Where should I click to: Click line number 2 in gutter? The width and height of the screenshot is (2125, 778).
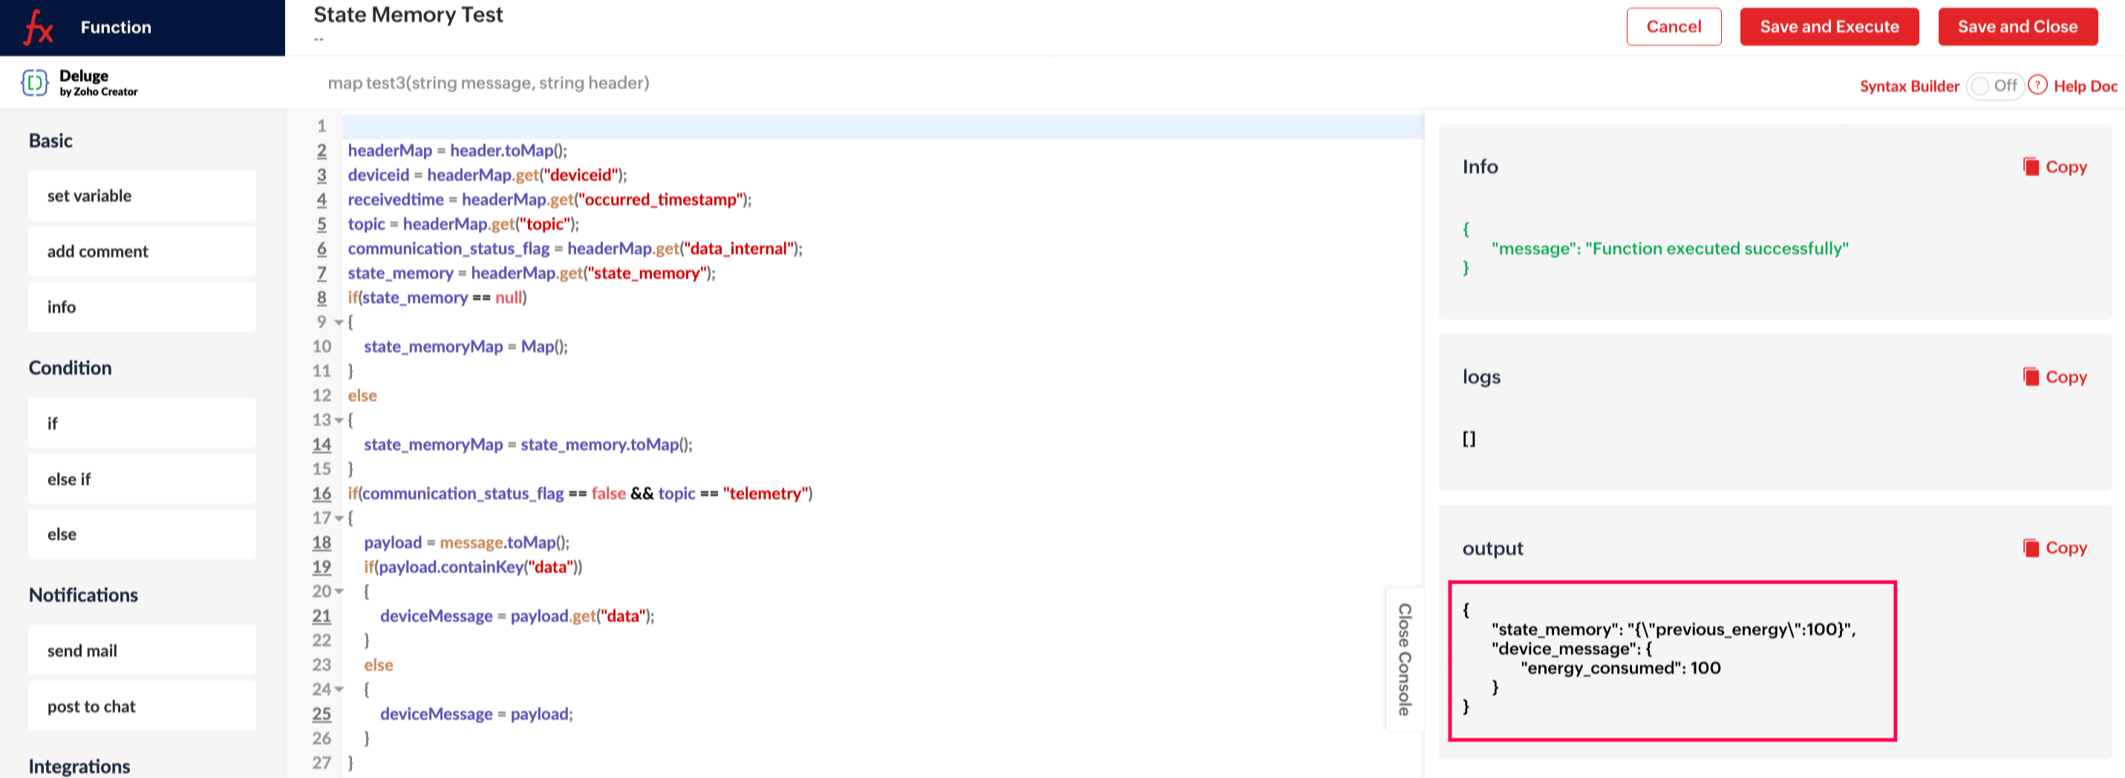(321, 150)
